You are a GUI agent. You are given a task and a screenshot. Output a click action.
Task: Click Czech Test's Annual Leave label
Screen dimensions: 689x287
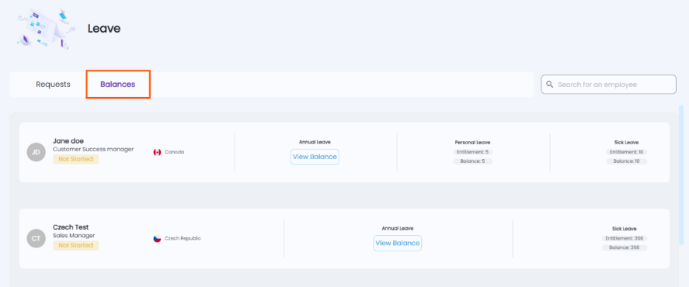(397, 228)
